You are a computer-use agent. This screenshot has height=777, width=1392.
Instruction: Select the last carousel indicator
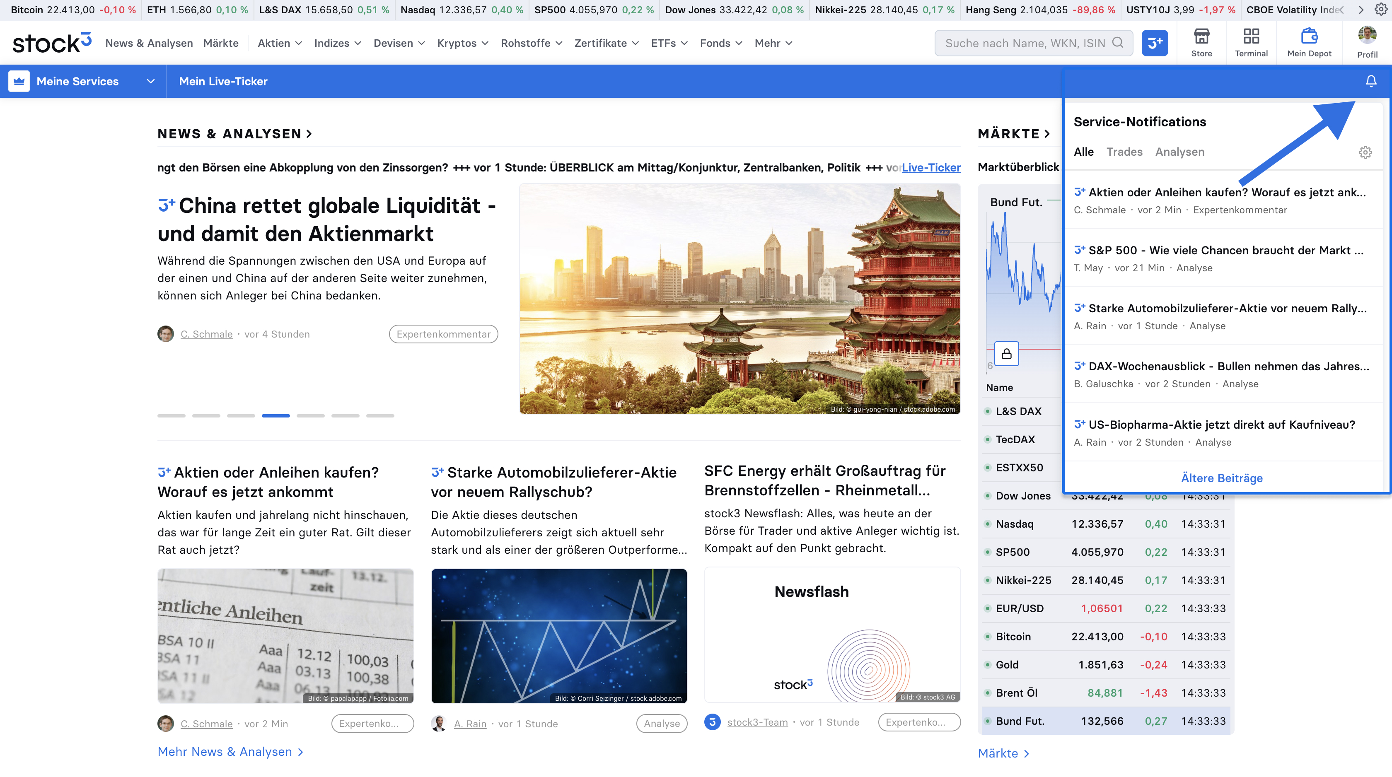[x=380, y=415]
